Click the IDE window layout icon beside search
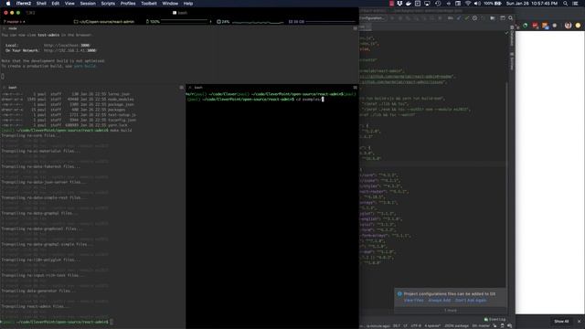Viewport: 585px width, 329px height. pyautogui.click(x=503, y=18)
